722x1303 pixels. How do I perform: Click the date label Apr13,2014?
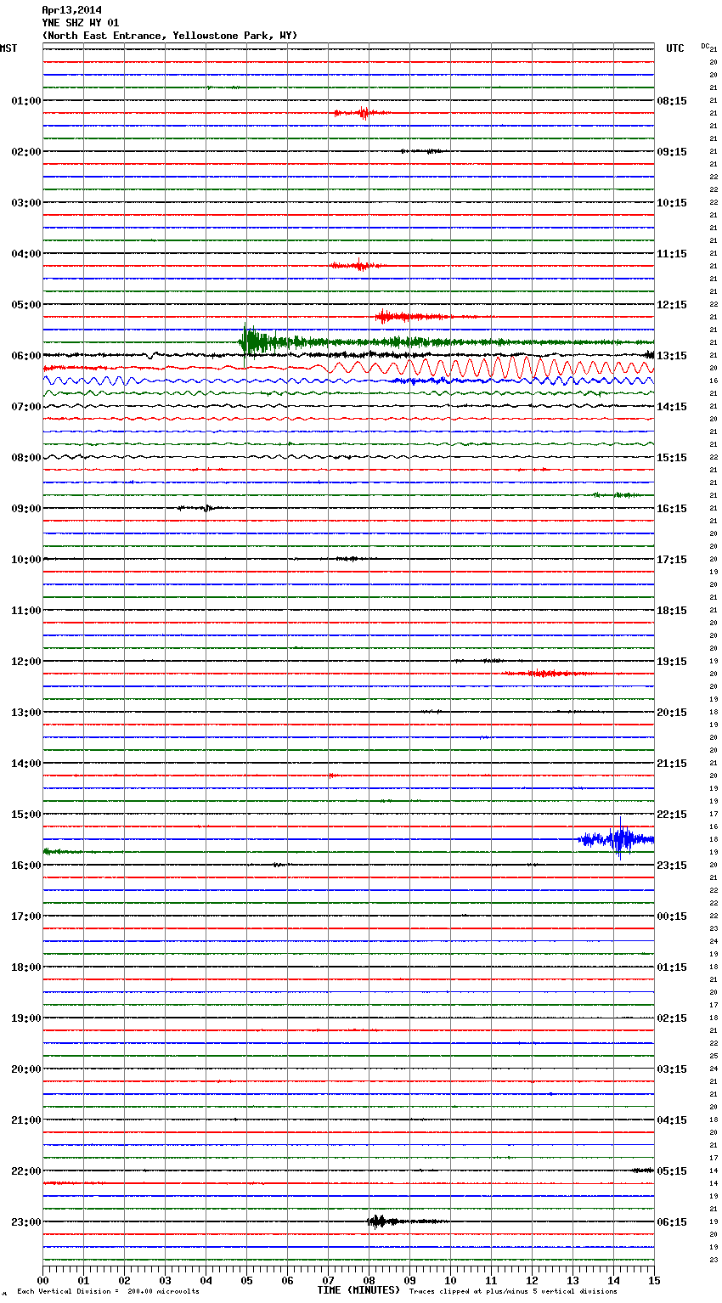(x=71, y=10)
